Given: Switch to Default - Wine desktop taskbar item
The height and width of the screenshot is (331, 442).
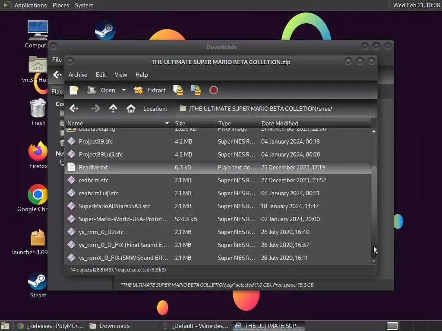Looking at the screenshot, I should pos(196,326).
